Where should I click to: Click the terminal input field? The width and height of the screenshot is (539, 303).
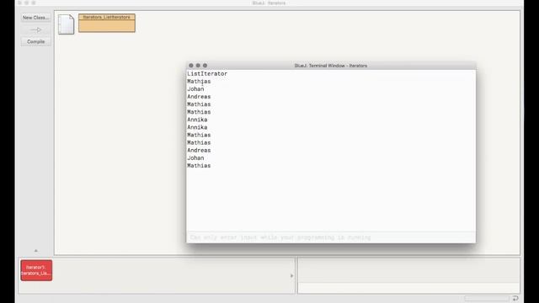[x=331, y=237]
